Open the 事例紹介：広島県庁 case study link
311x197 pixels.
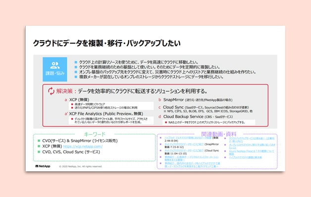(x=191, y=158)
